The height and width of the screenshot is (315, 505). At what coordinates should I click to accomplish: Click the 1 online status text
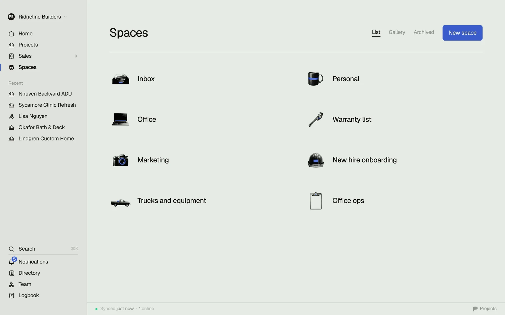pyautogui.click(x=146, y=309)
